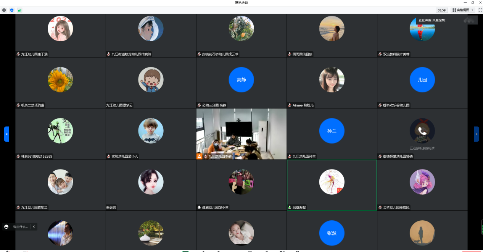Open the 宫格视图 layout dropdown
Screen dimensions: 483x252
point(463,10)
